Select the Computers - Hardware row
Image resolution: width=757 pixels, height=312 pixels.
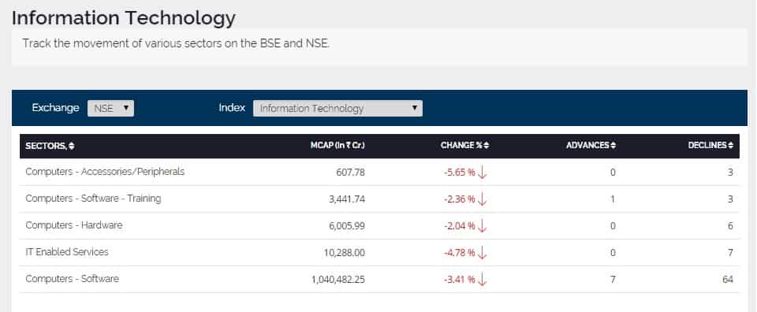pos(379,225)
